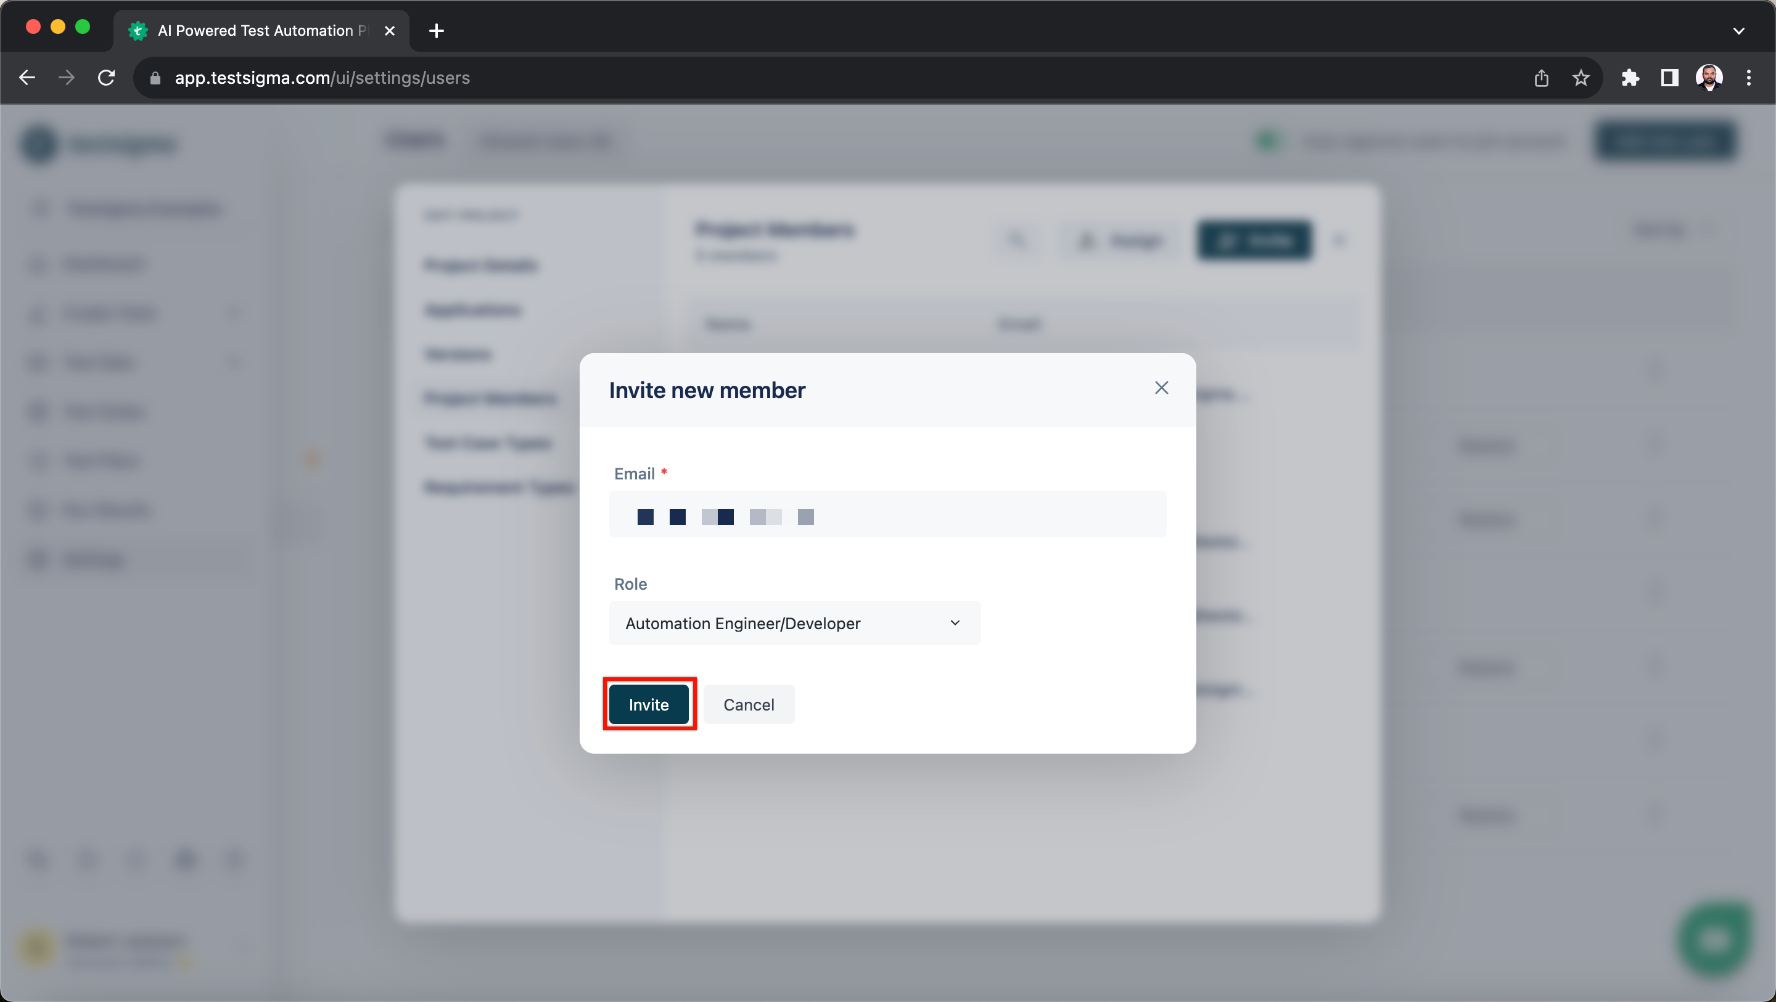Expand the tab search chevron
This screenshot has width=1776, height=1002.
[1739, 30]
